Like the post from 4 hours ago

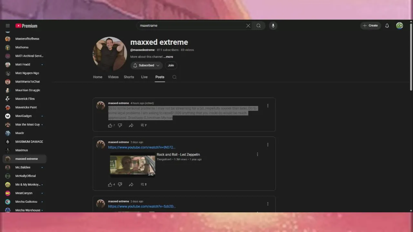click(110, 125)
